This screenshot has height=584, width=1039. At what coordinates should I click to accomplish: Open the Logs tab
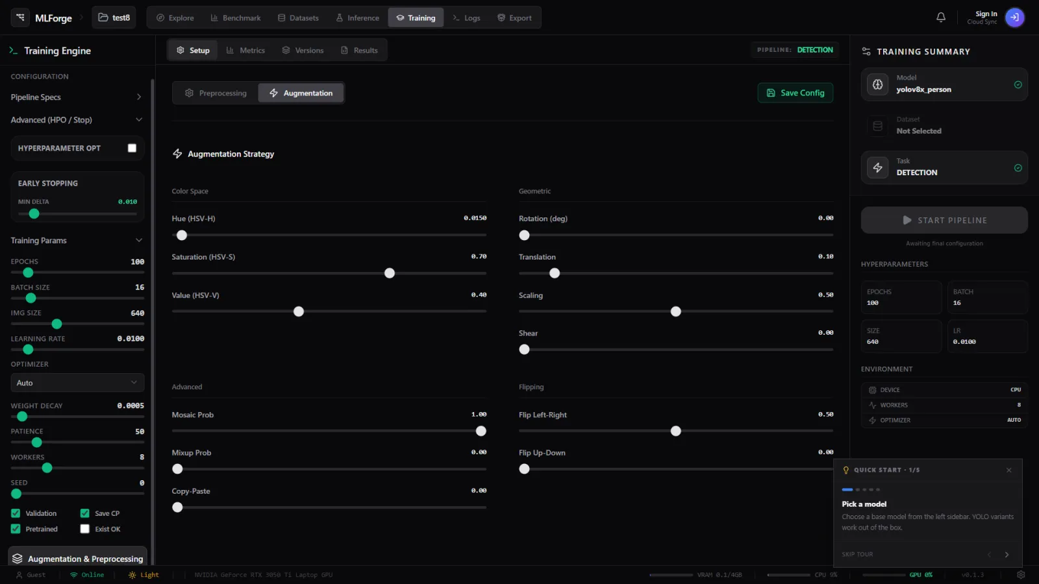pos(466,18)
